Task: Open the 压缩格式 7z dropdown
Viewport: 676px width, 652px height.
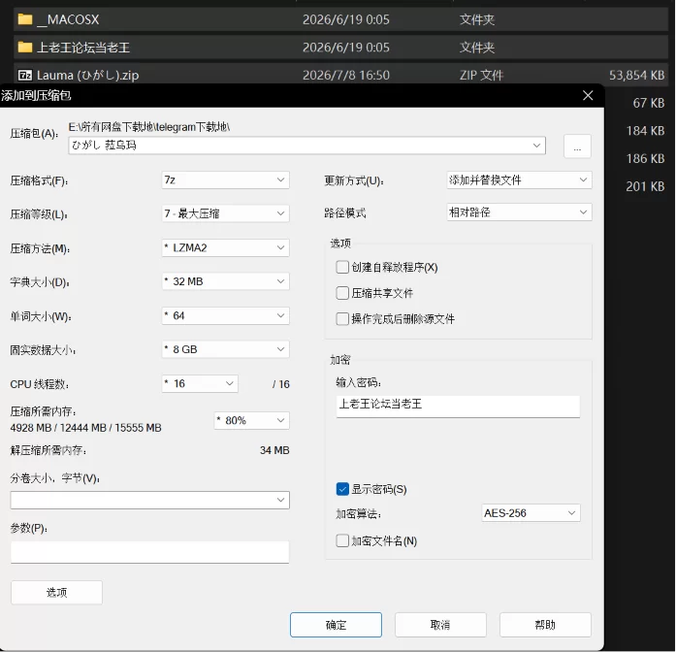Action: pyautogui.click(x=225, y=179)
